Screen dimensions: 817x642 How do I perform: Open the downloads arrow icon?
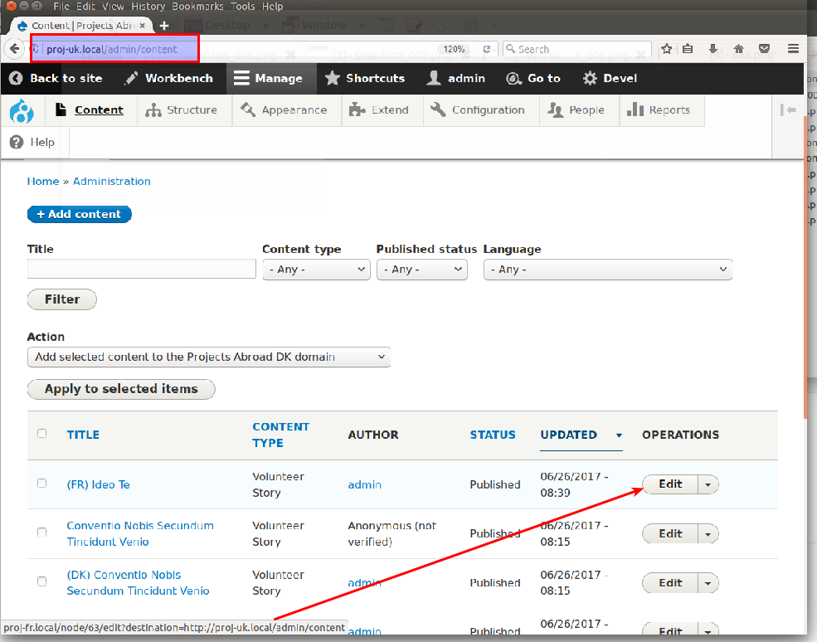click(x=712, y=49)
